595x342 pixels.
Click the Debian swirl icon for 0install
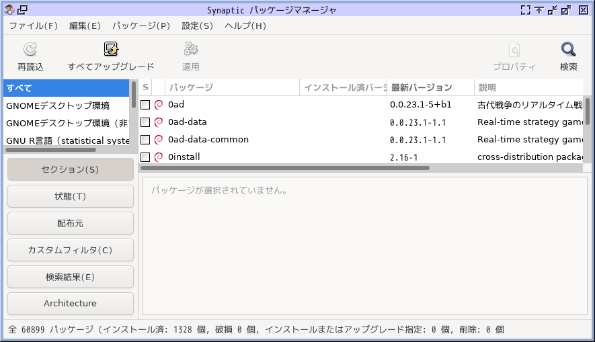[x=159, y=157]
